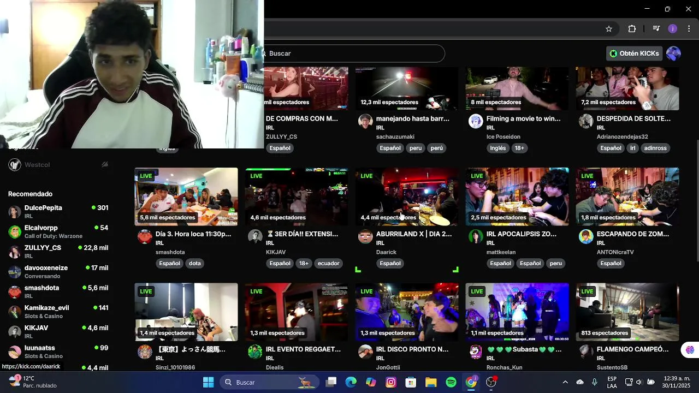699x393 pixels.
Task: Click the taskbar Buscar search box
Action: 269,382
